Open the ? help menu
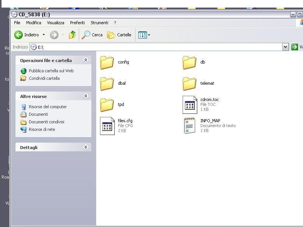The image size is (303, 227). click(x=115, y=23)
